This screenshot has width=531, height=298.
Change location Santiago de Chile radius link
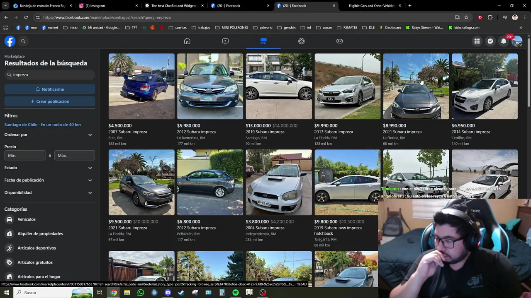[x=43, y=125]
